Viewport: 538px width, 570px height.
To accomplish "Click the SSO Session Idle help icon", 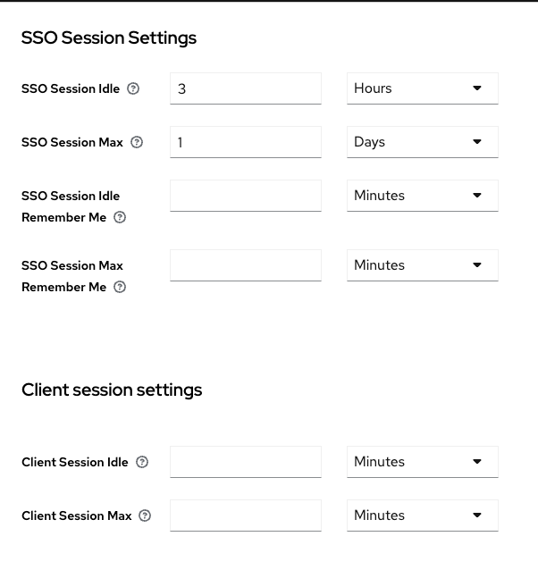I will tap(133, 88).
